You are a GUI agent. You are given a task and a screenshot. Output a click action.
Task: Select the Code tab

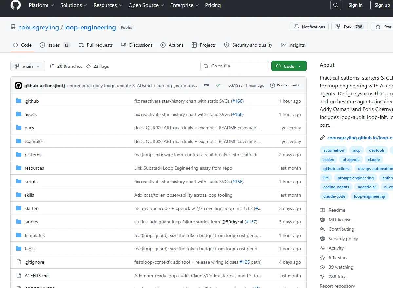coord(22,45)
